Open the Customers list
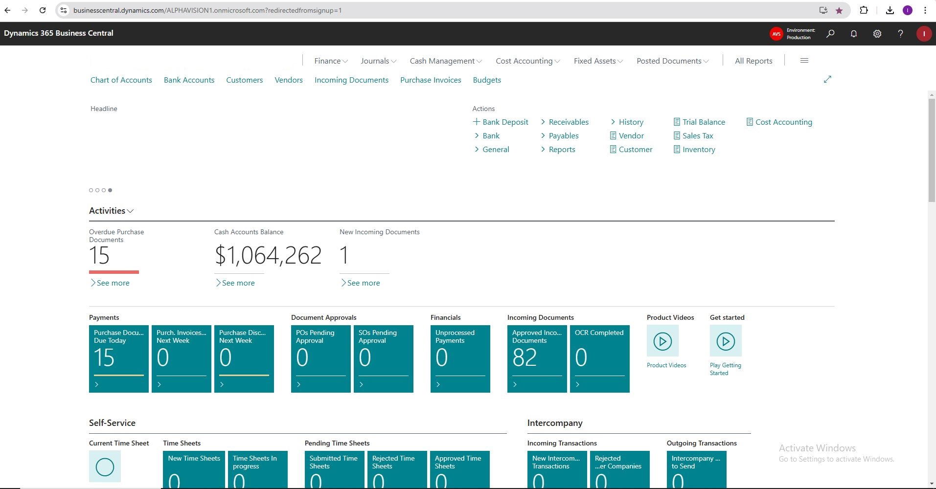The height and width of the screenshot is (489, 936). click(245, 80)
